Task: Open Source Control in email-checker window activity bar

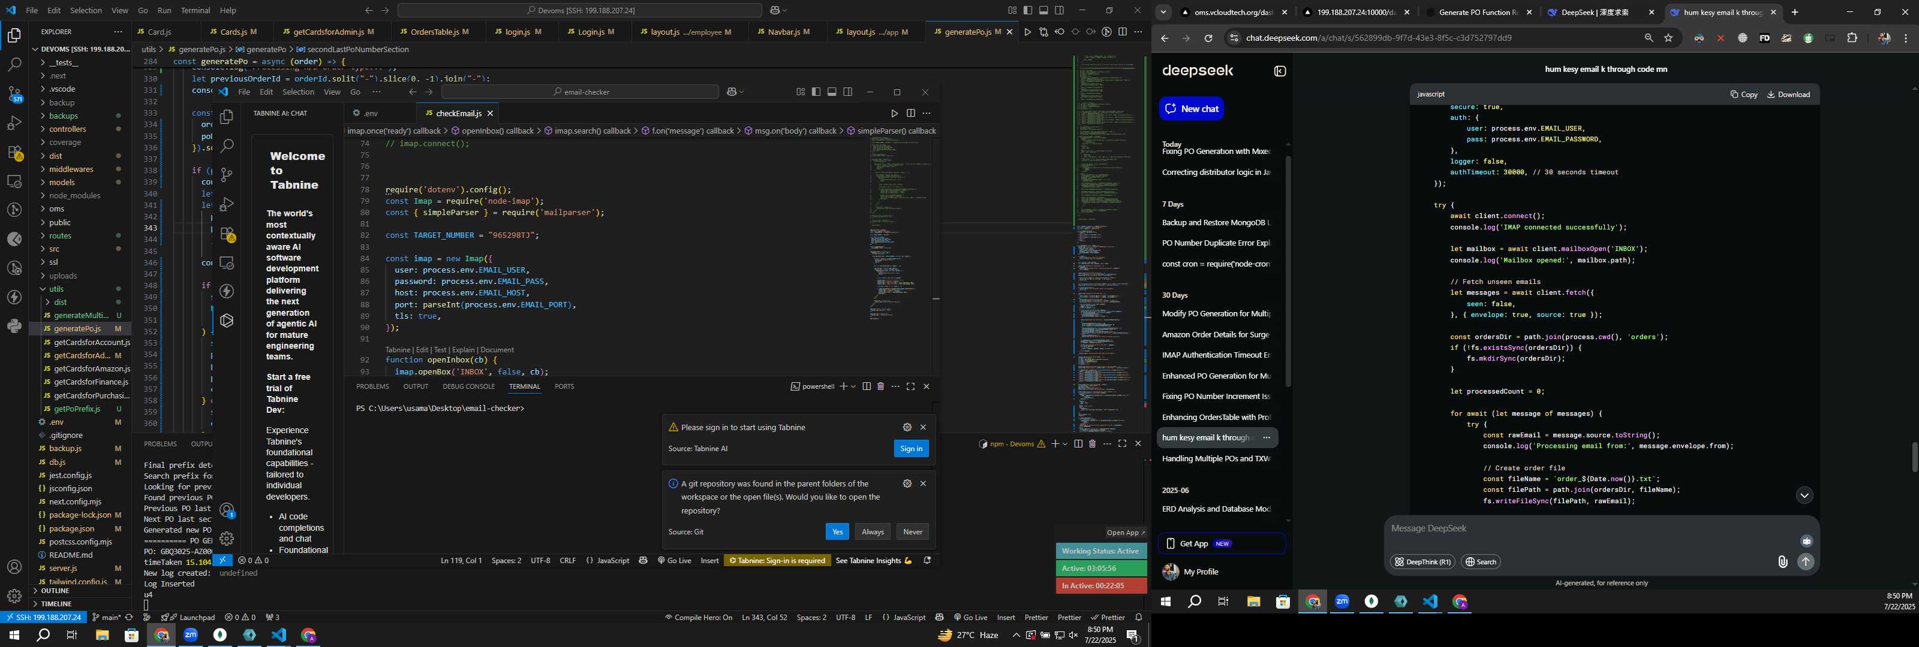Action: coord(227,175)
